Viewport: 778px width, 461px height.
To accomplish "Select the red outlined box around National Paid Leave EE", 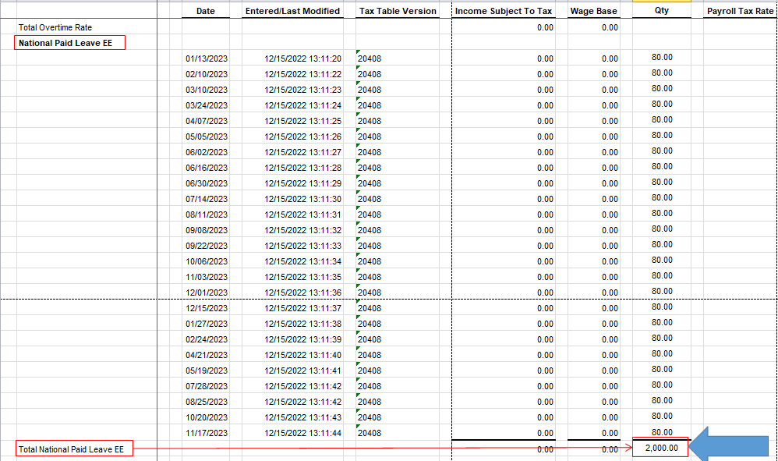I will [x=69, y=43].
